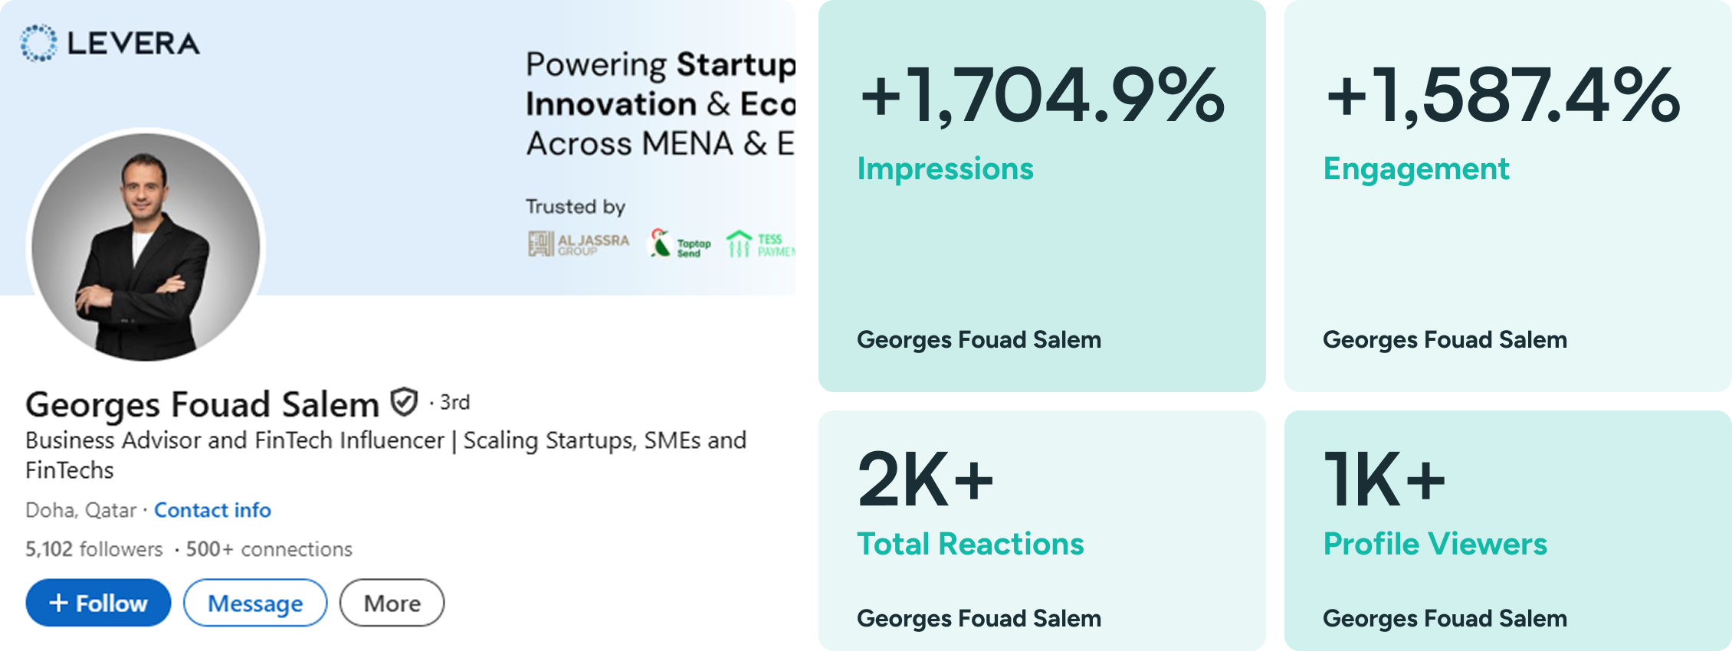Screen dimensions: 1732x651
Task: Click the 500+ connections text
Action: [x=269, y=549]
